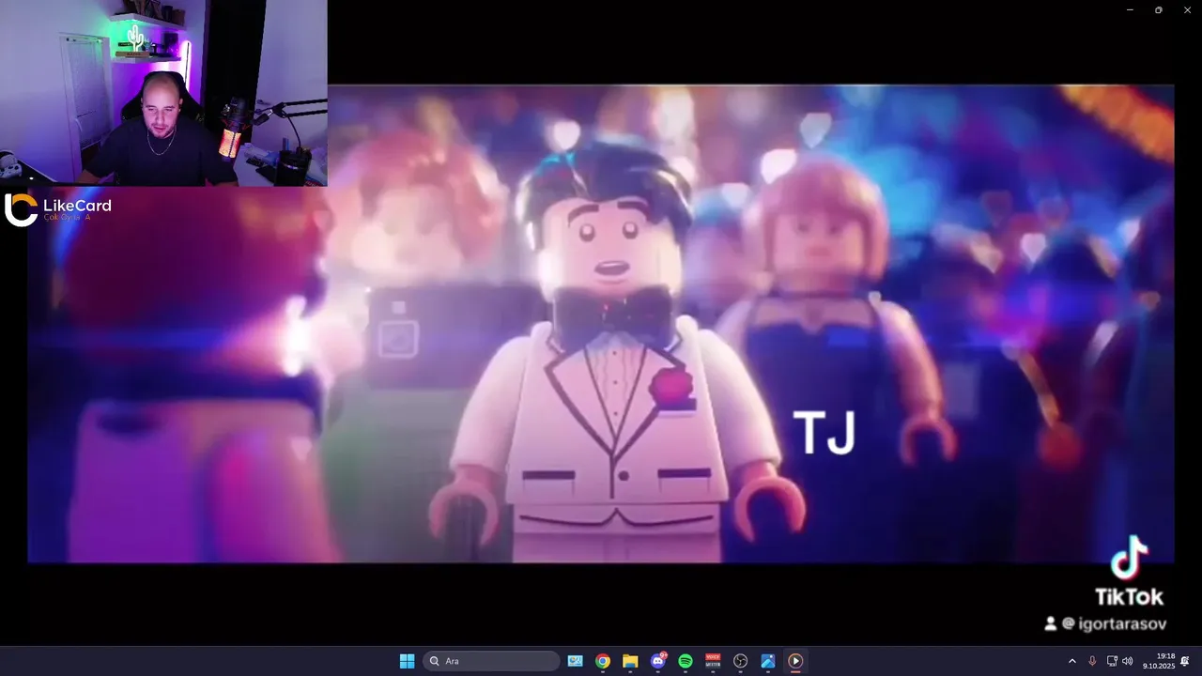Image resolution: width=1202 pixels, height=676 pixels.
Task: Open the notifications bell icon
Action: (x=1185, y=661)
